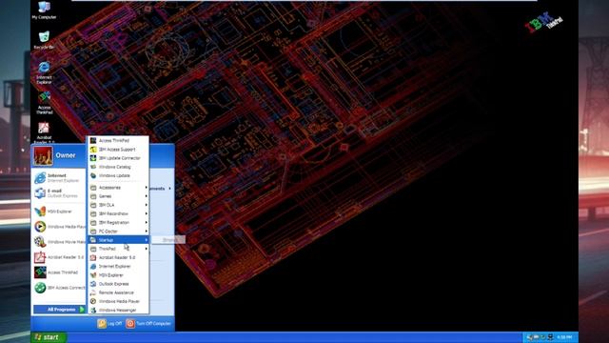Expand the highlighted Startup submenu
Screen dimensions: 609x343
118,240
